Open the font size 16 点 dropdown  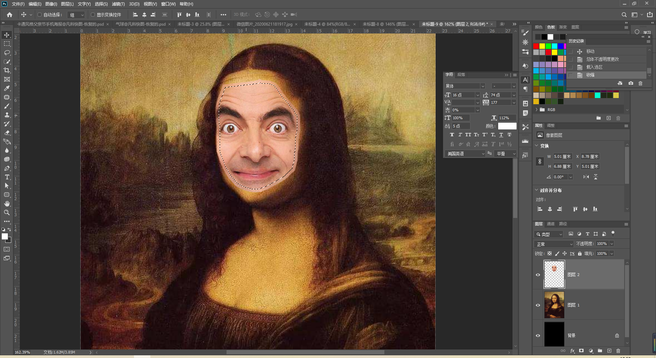tap(478, 95)
